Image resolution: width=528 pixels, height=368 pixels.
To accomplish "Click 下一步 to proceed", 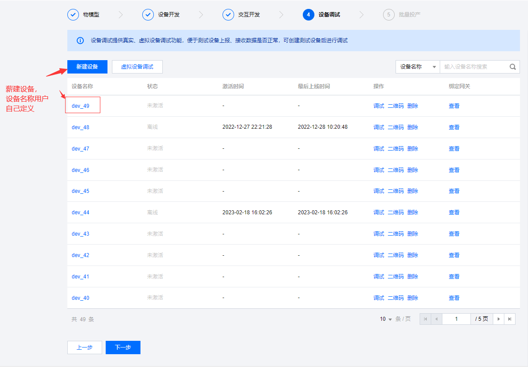I will [123, 348].
